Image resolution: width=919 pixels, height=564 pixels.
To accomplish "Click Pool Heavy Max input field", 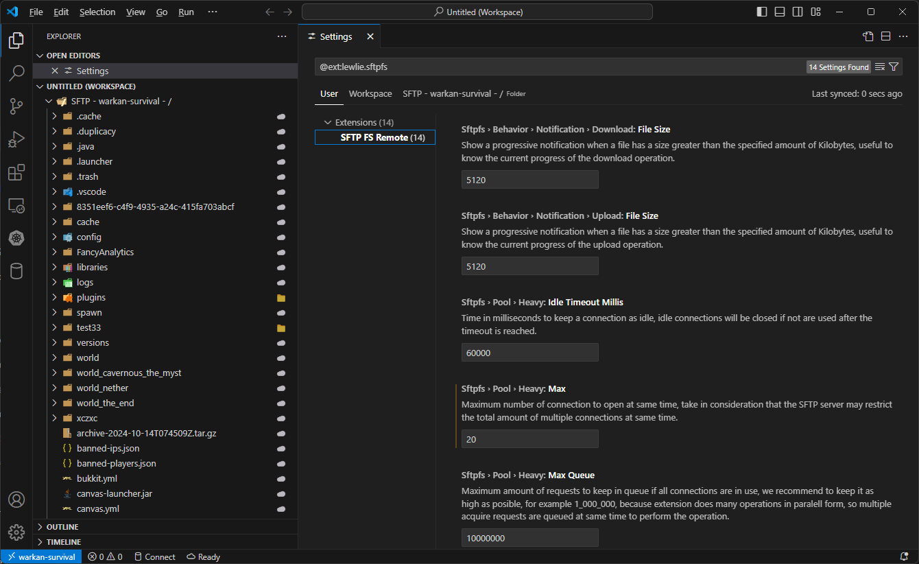I will (530, 439).
